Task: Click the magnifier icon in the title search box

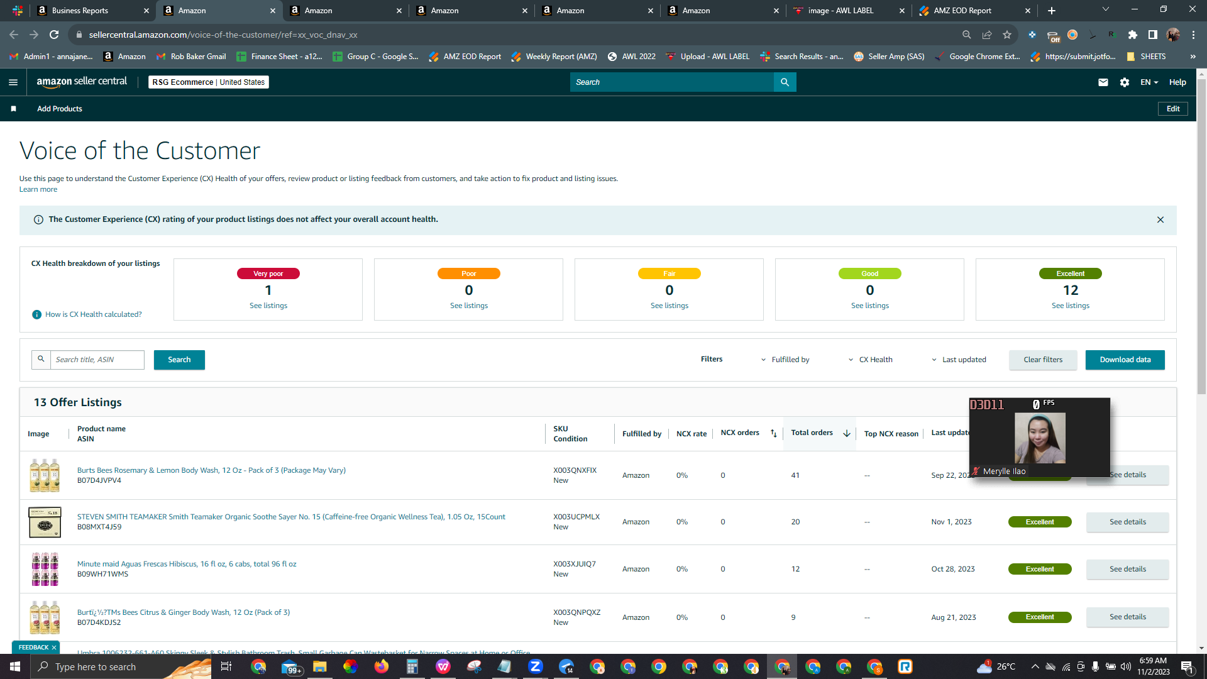Action: tap(41, 360)
